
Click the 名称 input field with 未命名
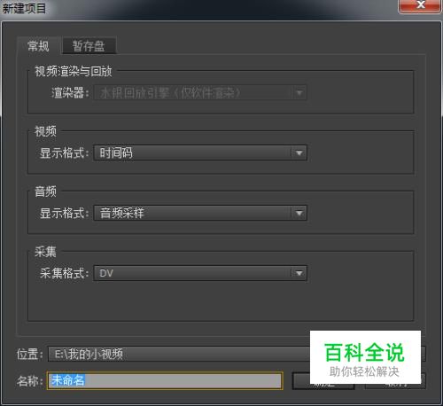click(x=165, y=380)
